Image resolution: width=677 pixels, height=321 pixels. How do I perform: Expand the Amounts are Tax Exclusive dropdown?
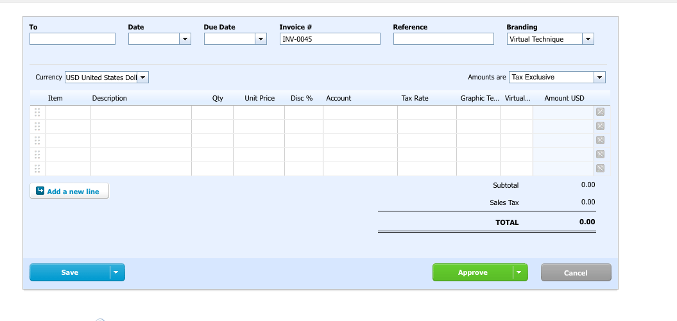600,78
